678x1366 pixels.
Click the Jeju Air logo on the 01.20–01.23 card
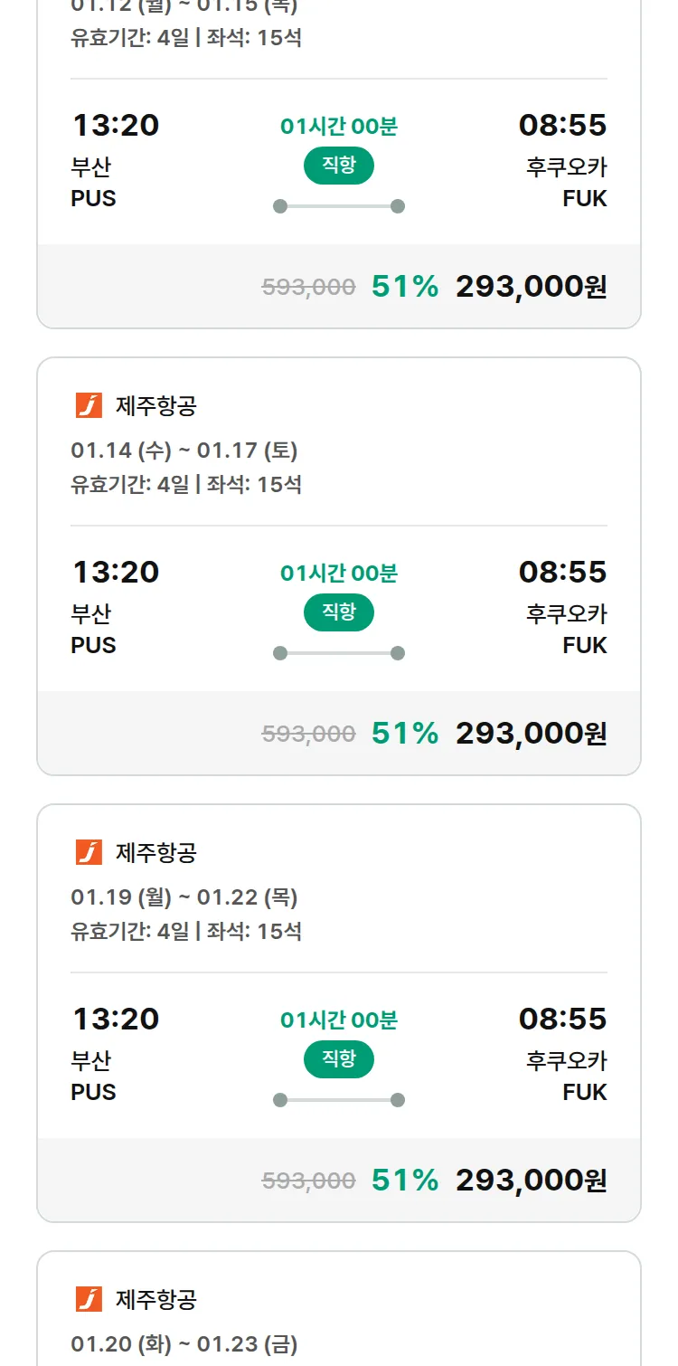pos(89,1299)
